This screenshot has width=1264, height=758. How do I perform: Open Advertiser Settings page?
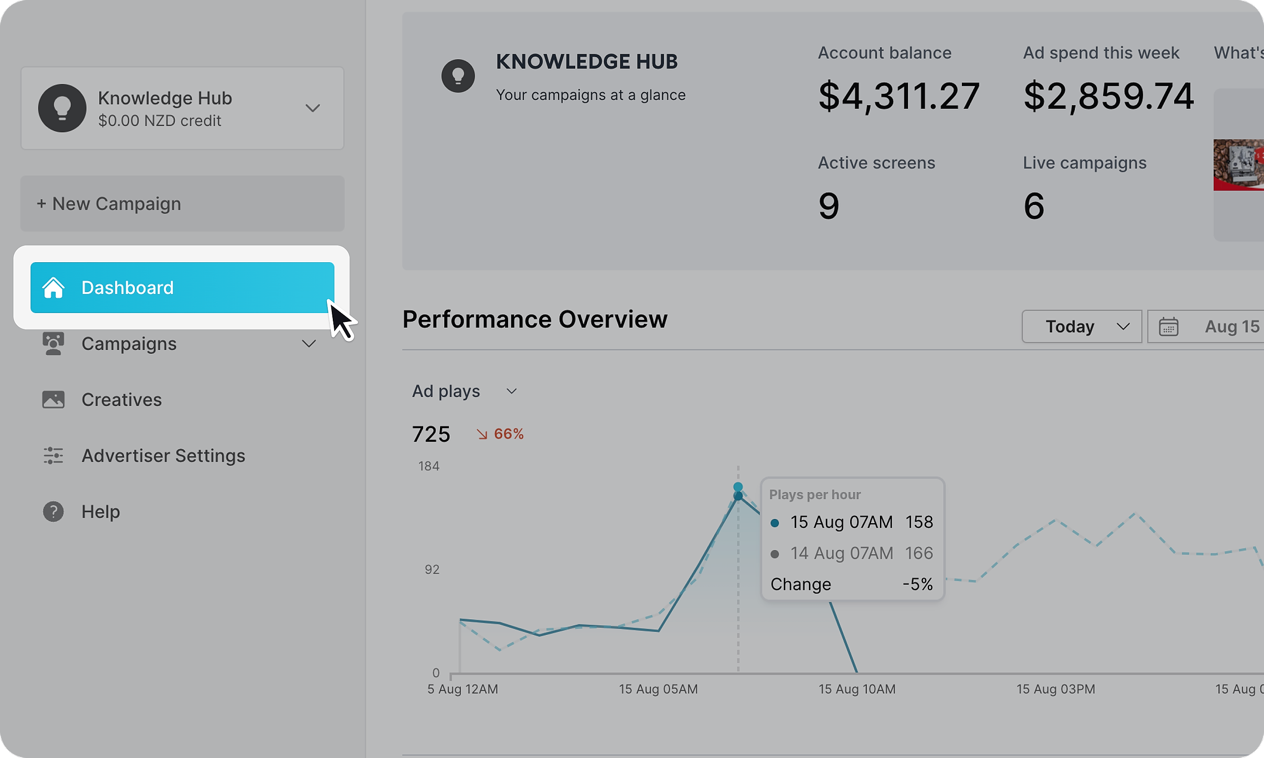click(163, 455)
